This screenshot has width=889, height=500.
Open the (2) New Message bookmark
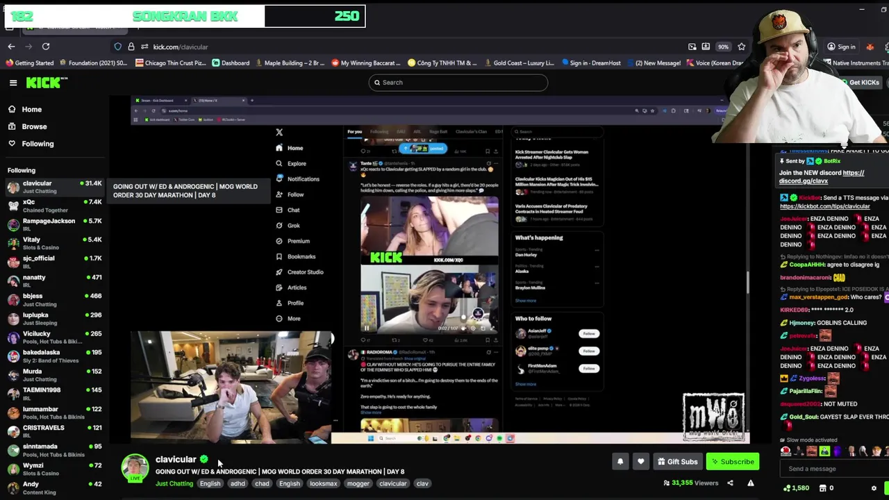coord(653,63)
